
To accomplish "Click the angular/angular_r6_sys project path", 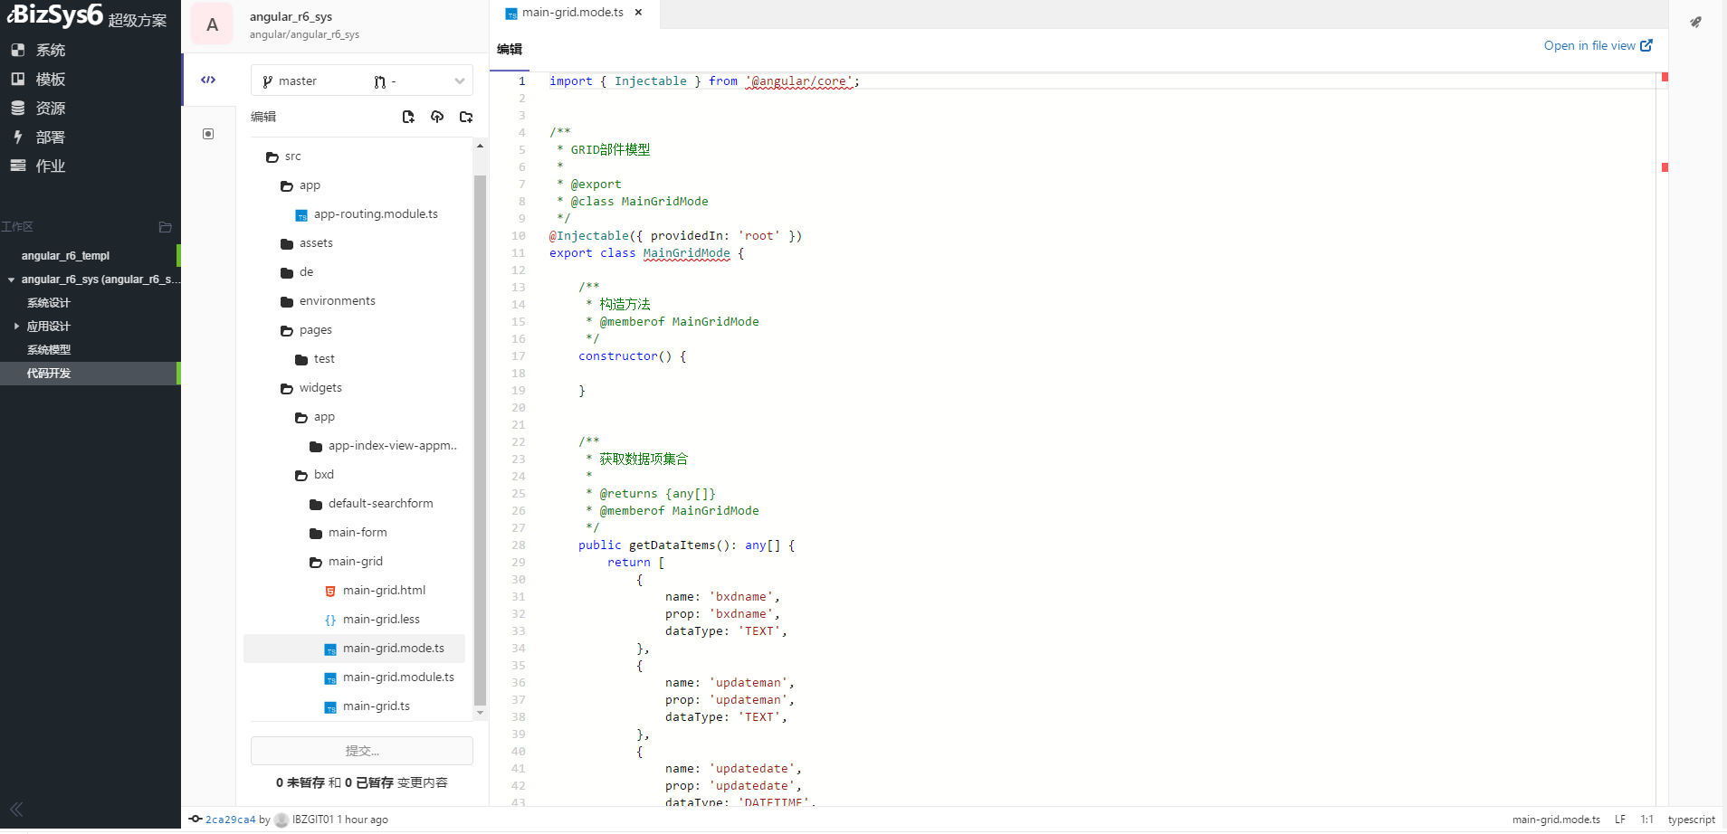I will pyautogui.click(x=304, y=34).
